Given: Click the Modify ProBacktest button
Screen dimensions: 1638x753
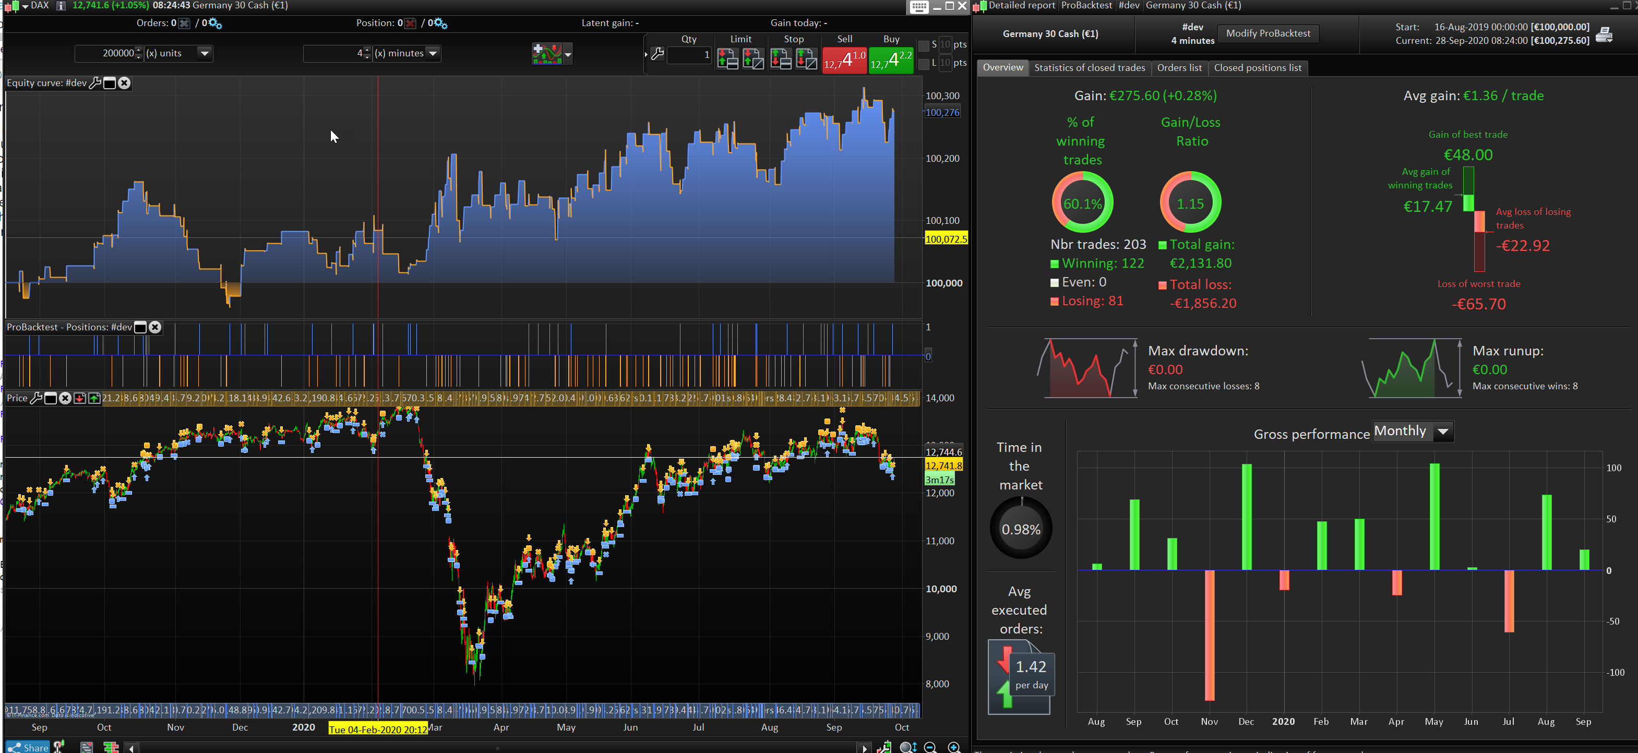Looking at the screenshot, I should click(x=1268, y=34).
